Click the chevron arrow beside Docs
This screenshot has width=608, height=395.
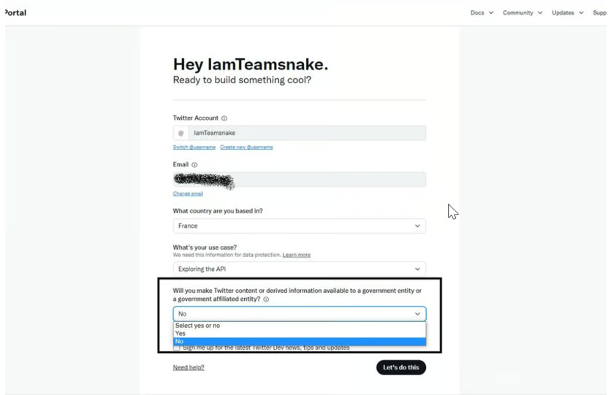point(491,13)
